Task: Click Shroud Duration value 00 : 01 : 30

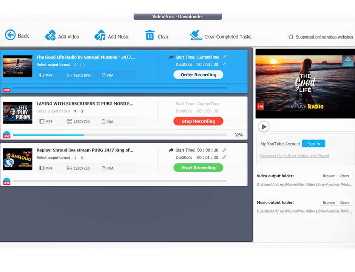Action: (x=208, y=158)
